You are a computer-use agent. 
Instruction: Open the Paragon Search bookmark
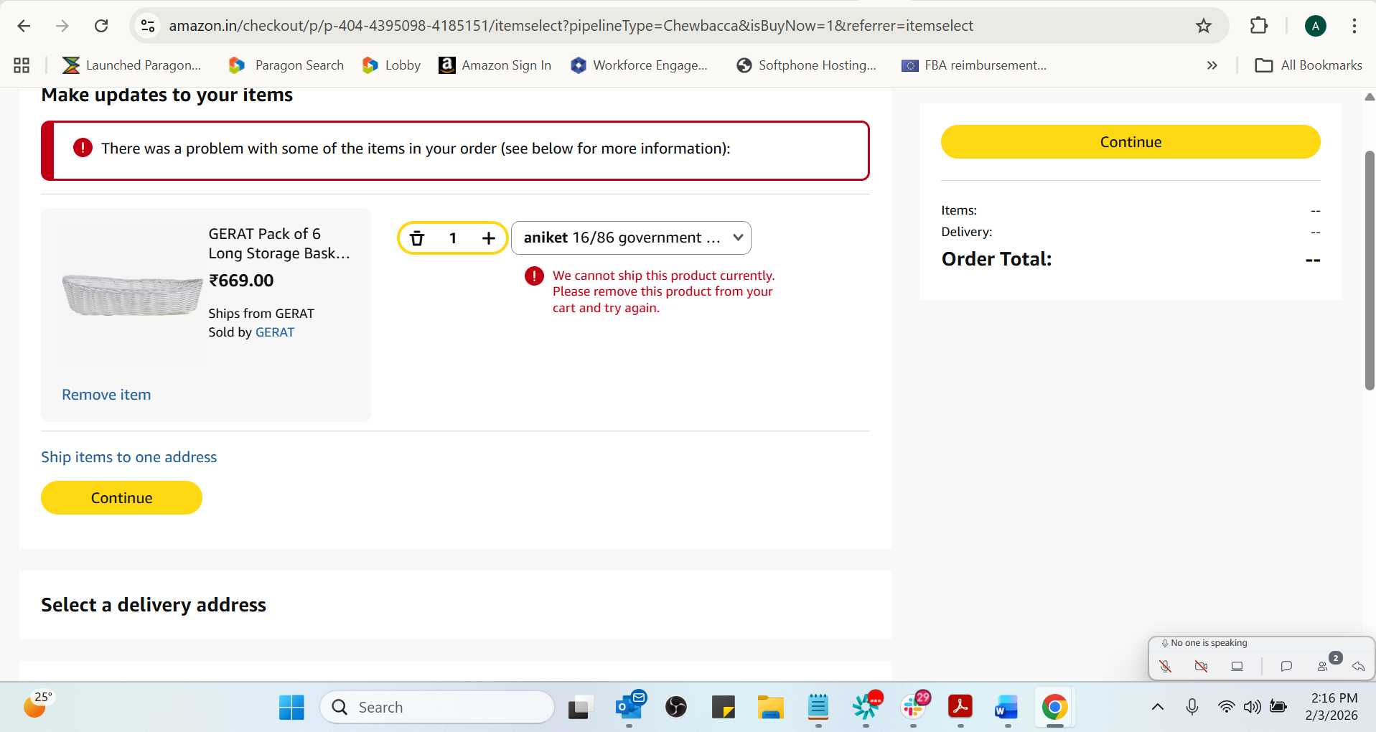tap(286, 65)
